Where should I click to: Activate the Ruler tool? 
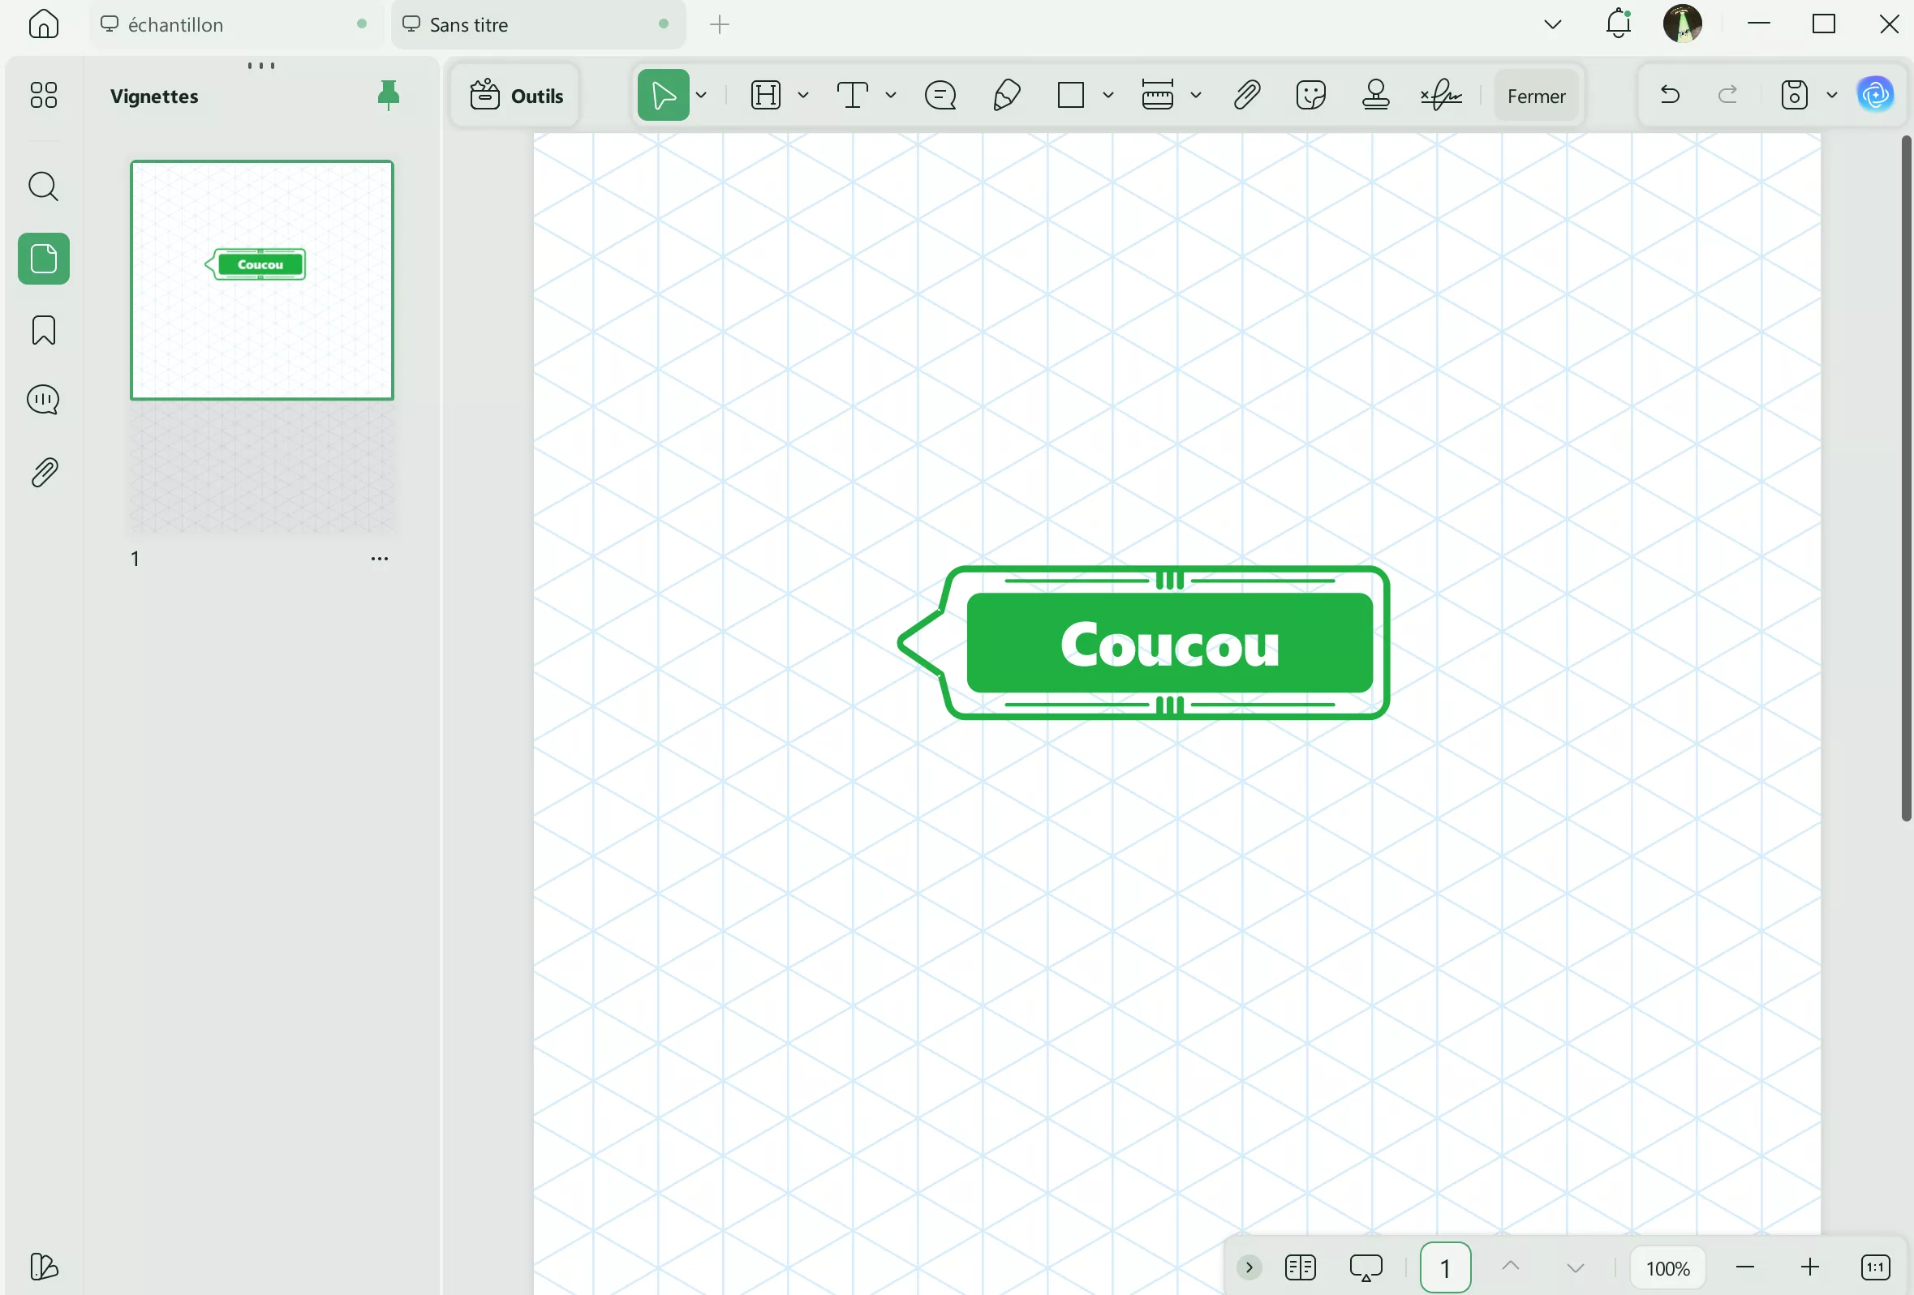[1158, 95]
